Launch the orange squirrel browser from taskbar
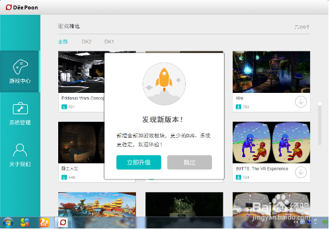Viewport: 329px width, 229px height. [x=45, y=222]
